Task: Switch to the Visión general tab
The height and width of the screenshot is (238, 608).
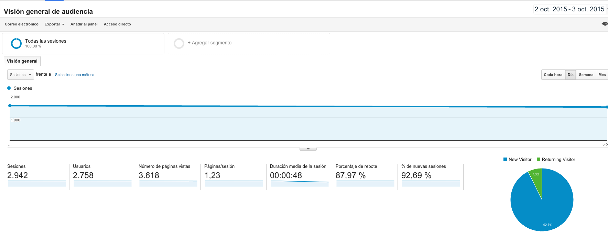Action: coord(22,61)
